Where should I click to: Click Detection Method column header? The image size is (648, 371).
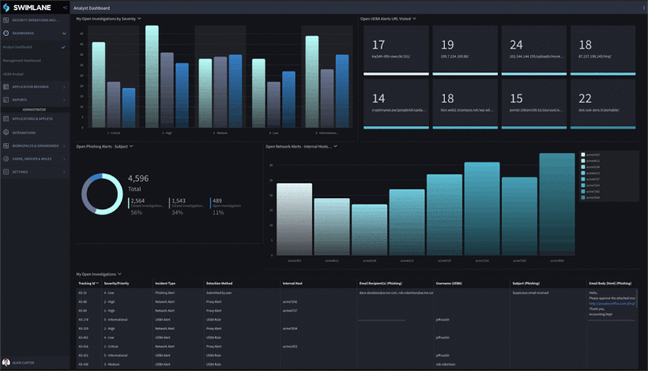[x=220, y=283]
